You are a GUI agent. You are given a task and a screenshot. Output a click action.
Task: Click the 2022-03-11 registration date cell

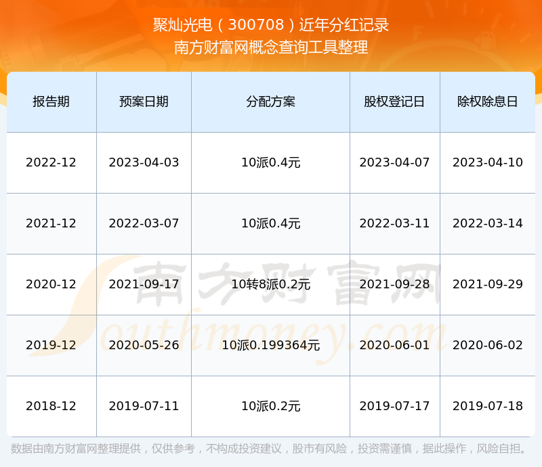[x=394, y=223]
